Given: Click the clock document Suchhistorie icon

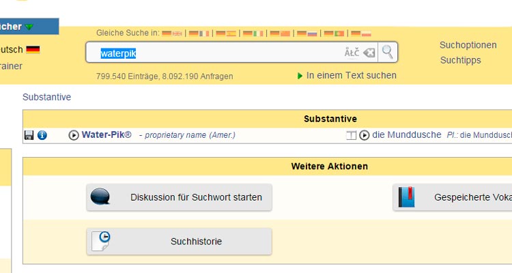Looking at the screenshot, I should tap(101, 242).
